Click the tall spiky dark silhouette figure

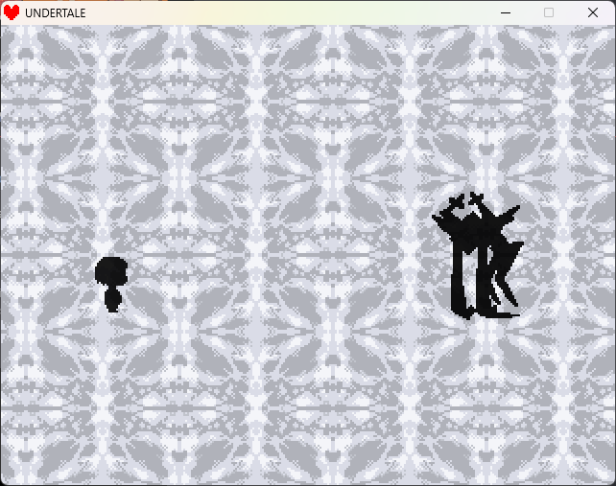(x=479, y=255)
